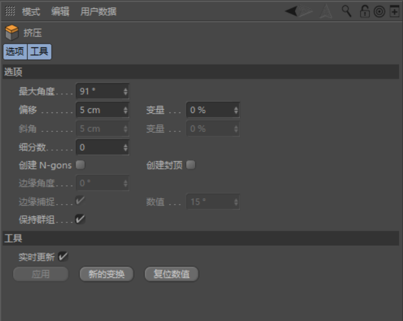Adjust the 偏移 变量 stepper arrows
The height and width of the screenshot is (321, 403).
tap(236, 110)
